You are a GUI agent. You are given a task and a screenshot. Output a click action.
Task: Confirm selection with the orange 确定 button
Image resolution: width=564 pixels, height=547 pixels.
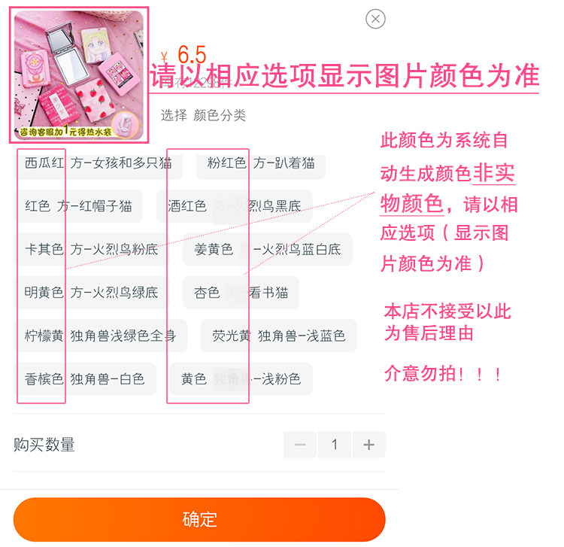point(199,519)
